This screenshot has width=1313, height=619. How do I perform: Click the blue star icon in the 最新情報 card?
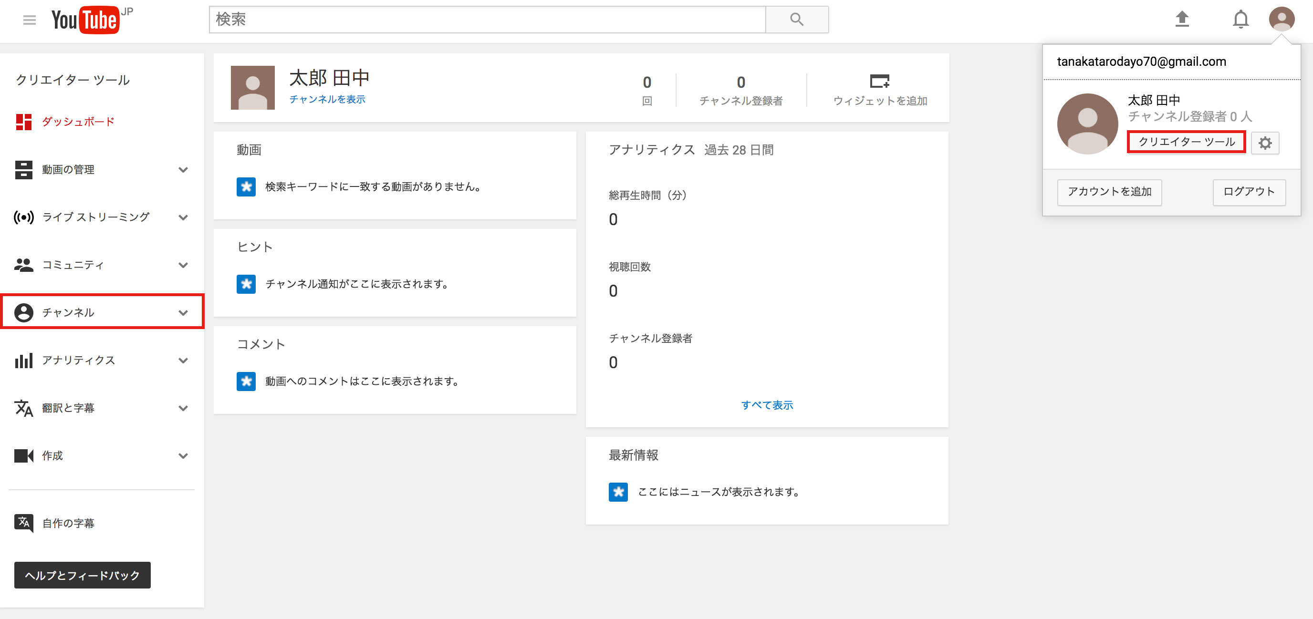[x=618, y=492]
